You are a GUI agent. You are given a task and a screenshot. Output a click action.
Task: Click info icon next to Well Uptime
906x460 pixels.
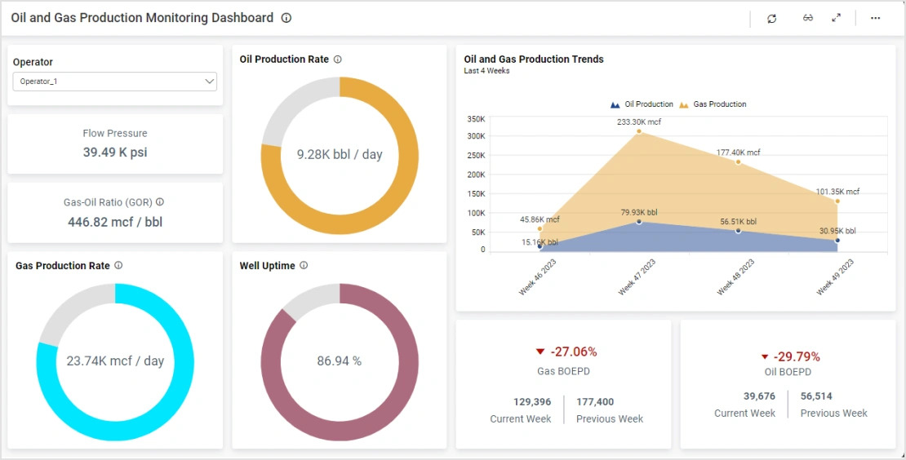(x=304, y=266)
